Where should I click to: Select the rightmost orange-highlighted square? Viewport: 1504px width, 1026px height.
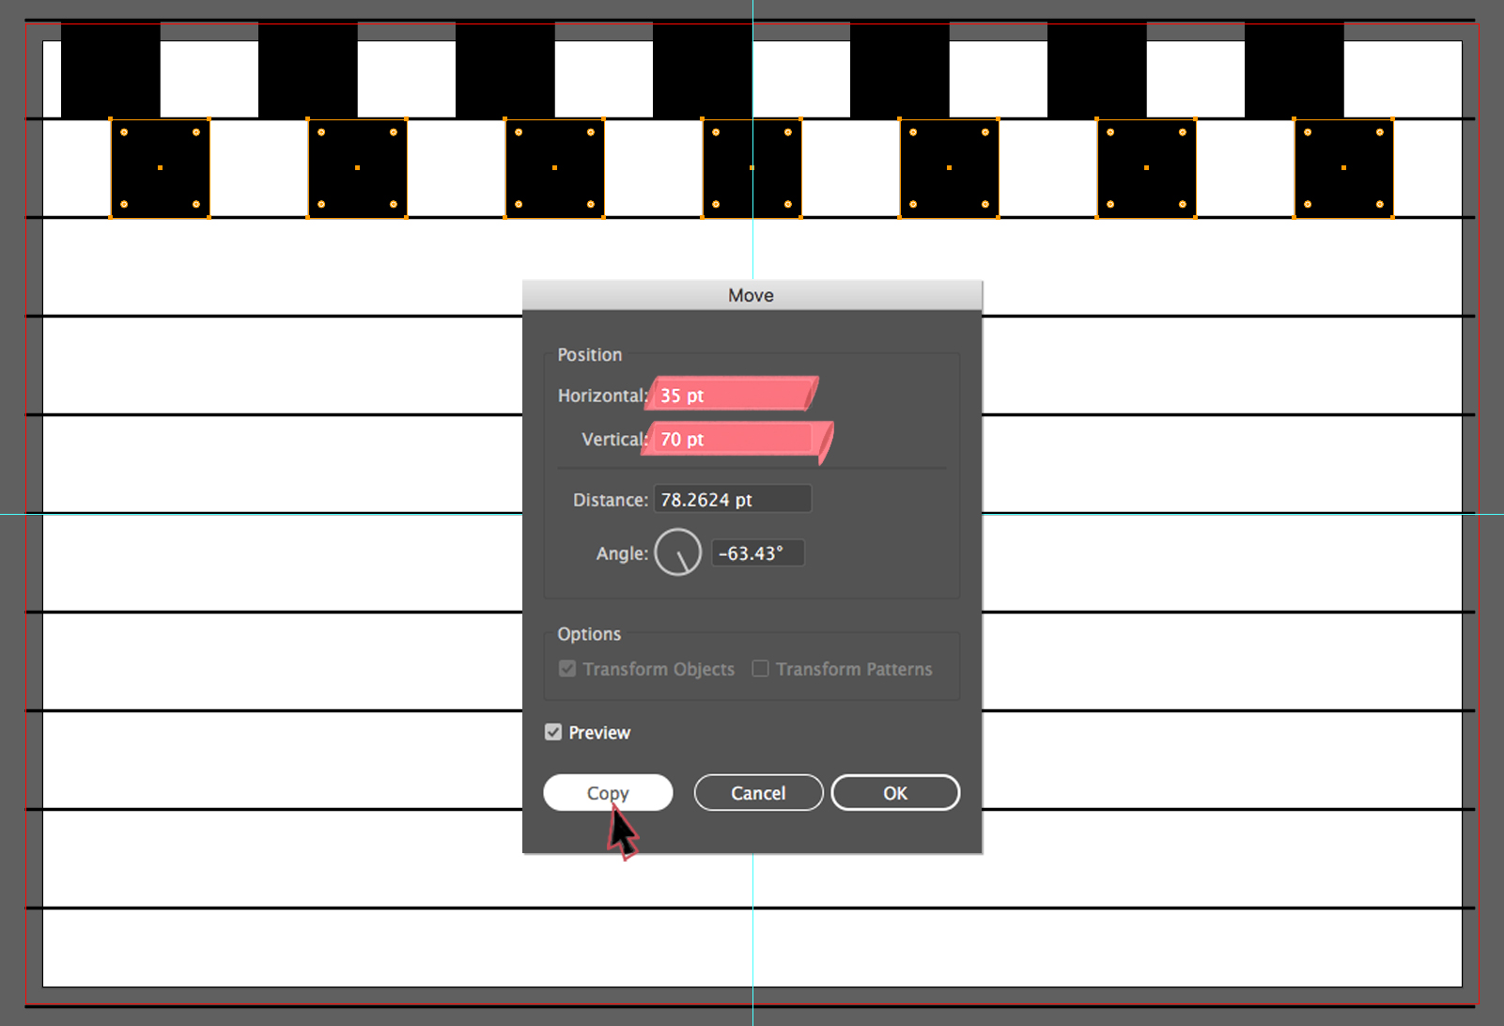click(x=1343, y=168)
